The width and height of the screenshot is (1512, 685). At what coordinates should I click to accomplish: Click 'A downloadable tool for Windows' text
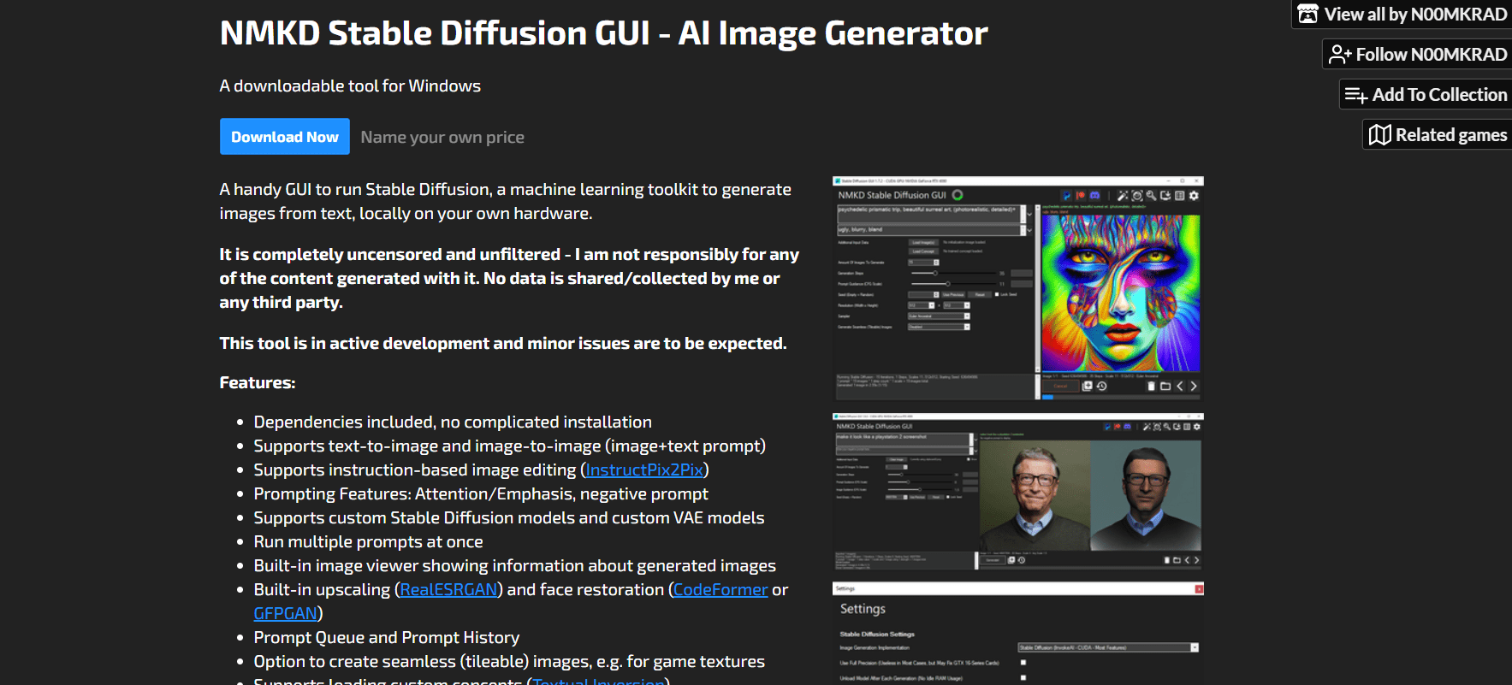[x=350, y=86]
